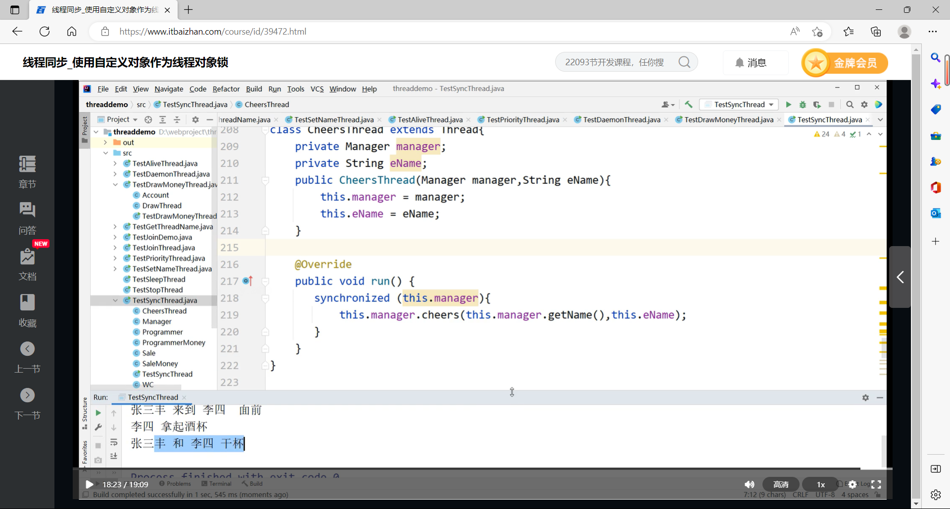Go to next highlighted error arrow
950x509 pixels.
(880, 134)
